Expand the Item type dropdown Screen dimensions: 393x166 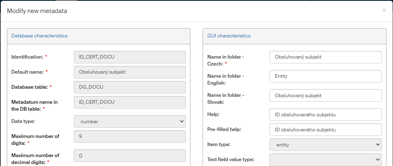pos(325,144)
